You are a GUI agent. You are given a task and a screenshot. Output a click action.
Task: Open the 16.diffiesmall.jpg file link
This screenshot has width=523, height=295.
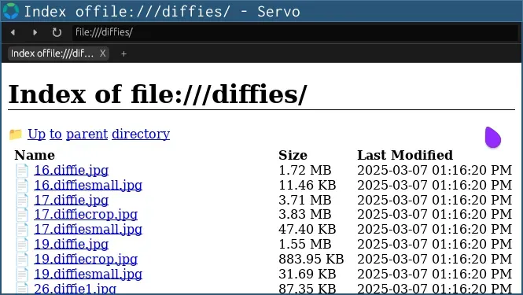coord(88,185)
